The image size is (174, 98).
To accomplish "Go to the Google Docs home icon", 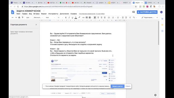I will click(x=13, y=12).
